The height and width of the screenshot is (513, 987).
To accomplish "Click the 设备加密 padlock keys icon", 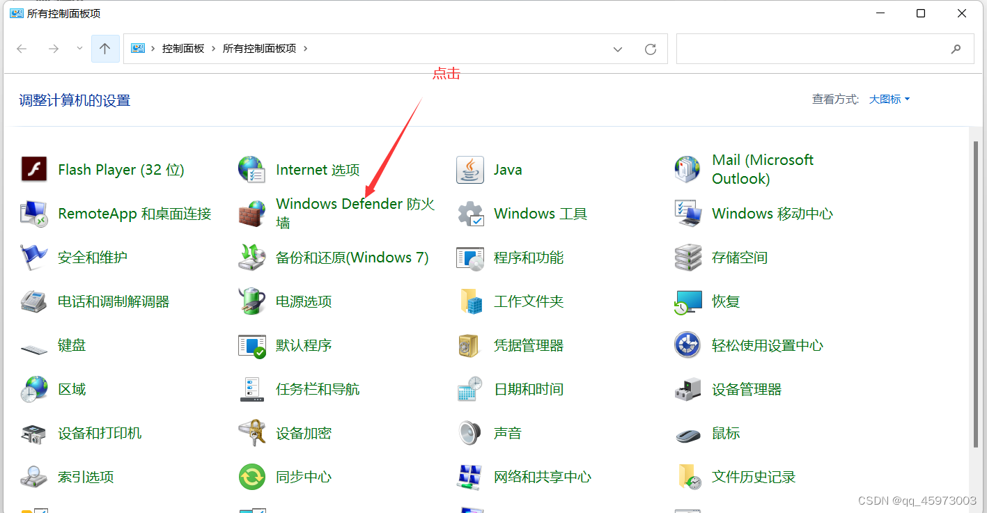I will [x=251, y=433].
